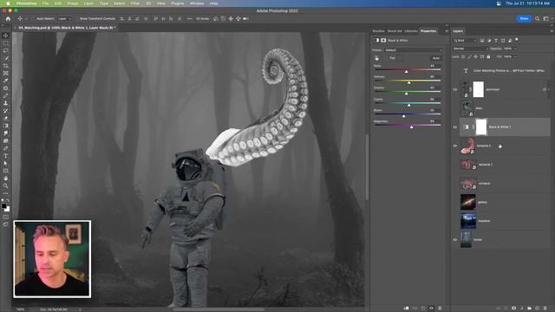The height and width of the screenshot is (312, 555).
Task: Open the Photoshop application menu
Action: coord(27,3)
